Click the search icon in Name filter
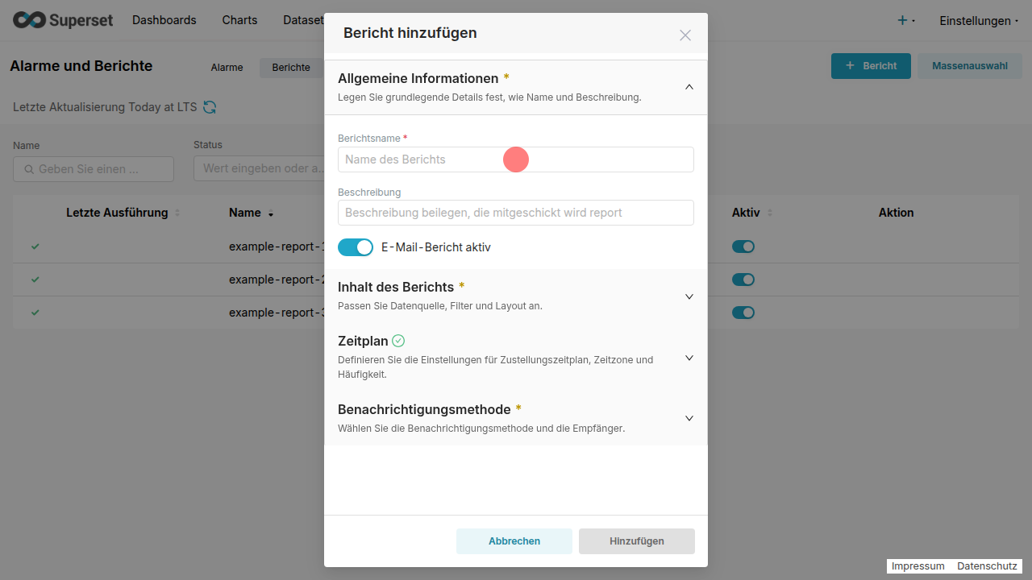 [29, 169]
